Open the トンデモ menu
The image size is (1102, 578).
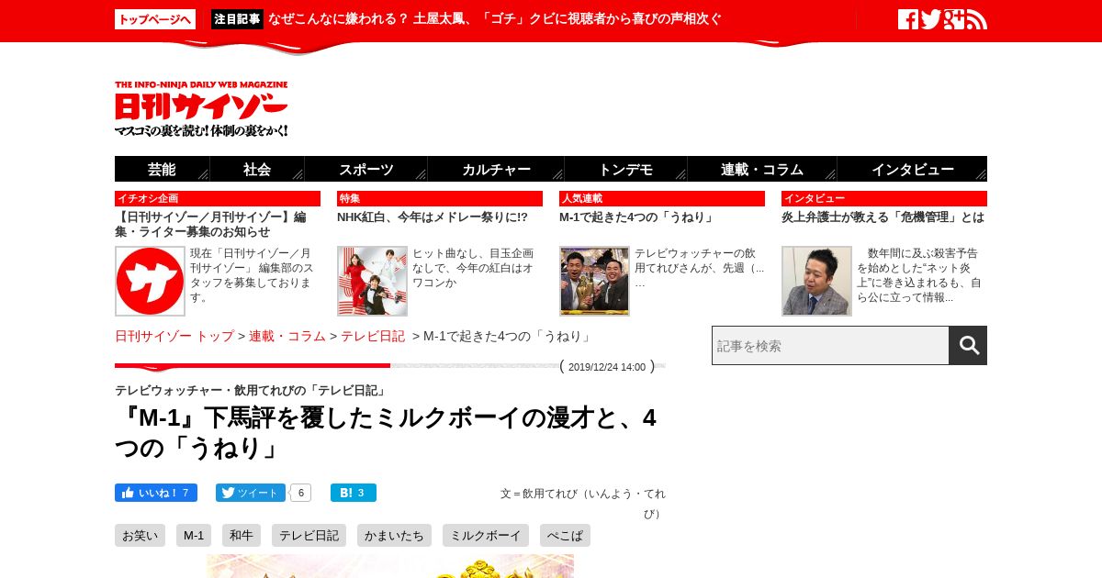pos(626,169)
